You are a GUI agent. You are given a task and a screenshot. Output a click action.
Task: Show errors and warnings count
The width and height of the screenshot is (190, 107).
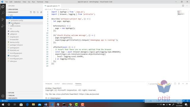click(x=5, y=101)
